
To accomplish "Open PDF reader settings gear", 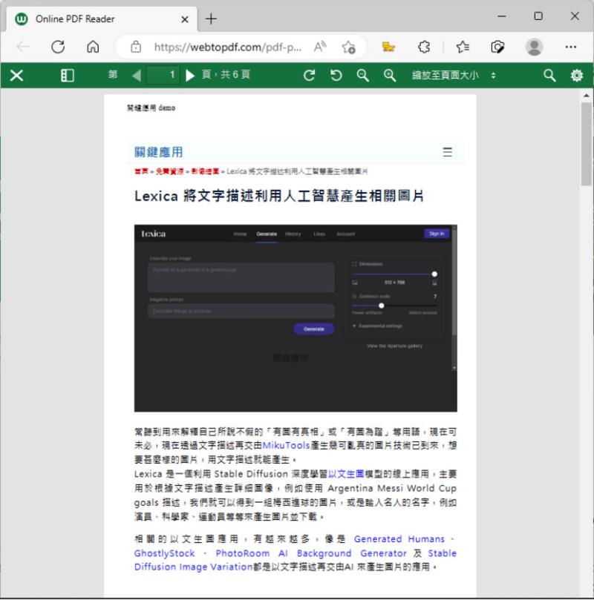I will [x=576, y=75].
